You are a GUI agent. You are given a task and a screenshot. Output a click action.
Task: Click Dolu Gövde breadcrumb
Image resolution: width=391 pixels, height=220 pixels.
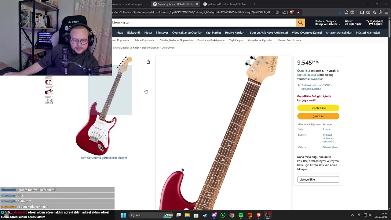[x=168, y=48]
